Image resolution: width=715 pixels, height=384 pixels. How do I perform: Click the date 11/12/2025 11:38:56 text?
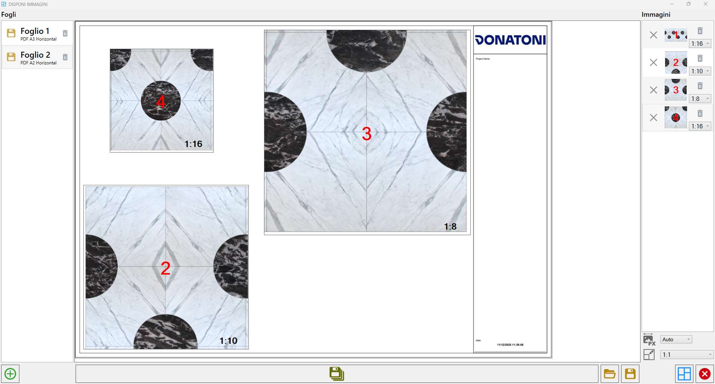coord(510,345)
